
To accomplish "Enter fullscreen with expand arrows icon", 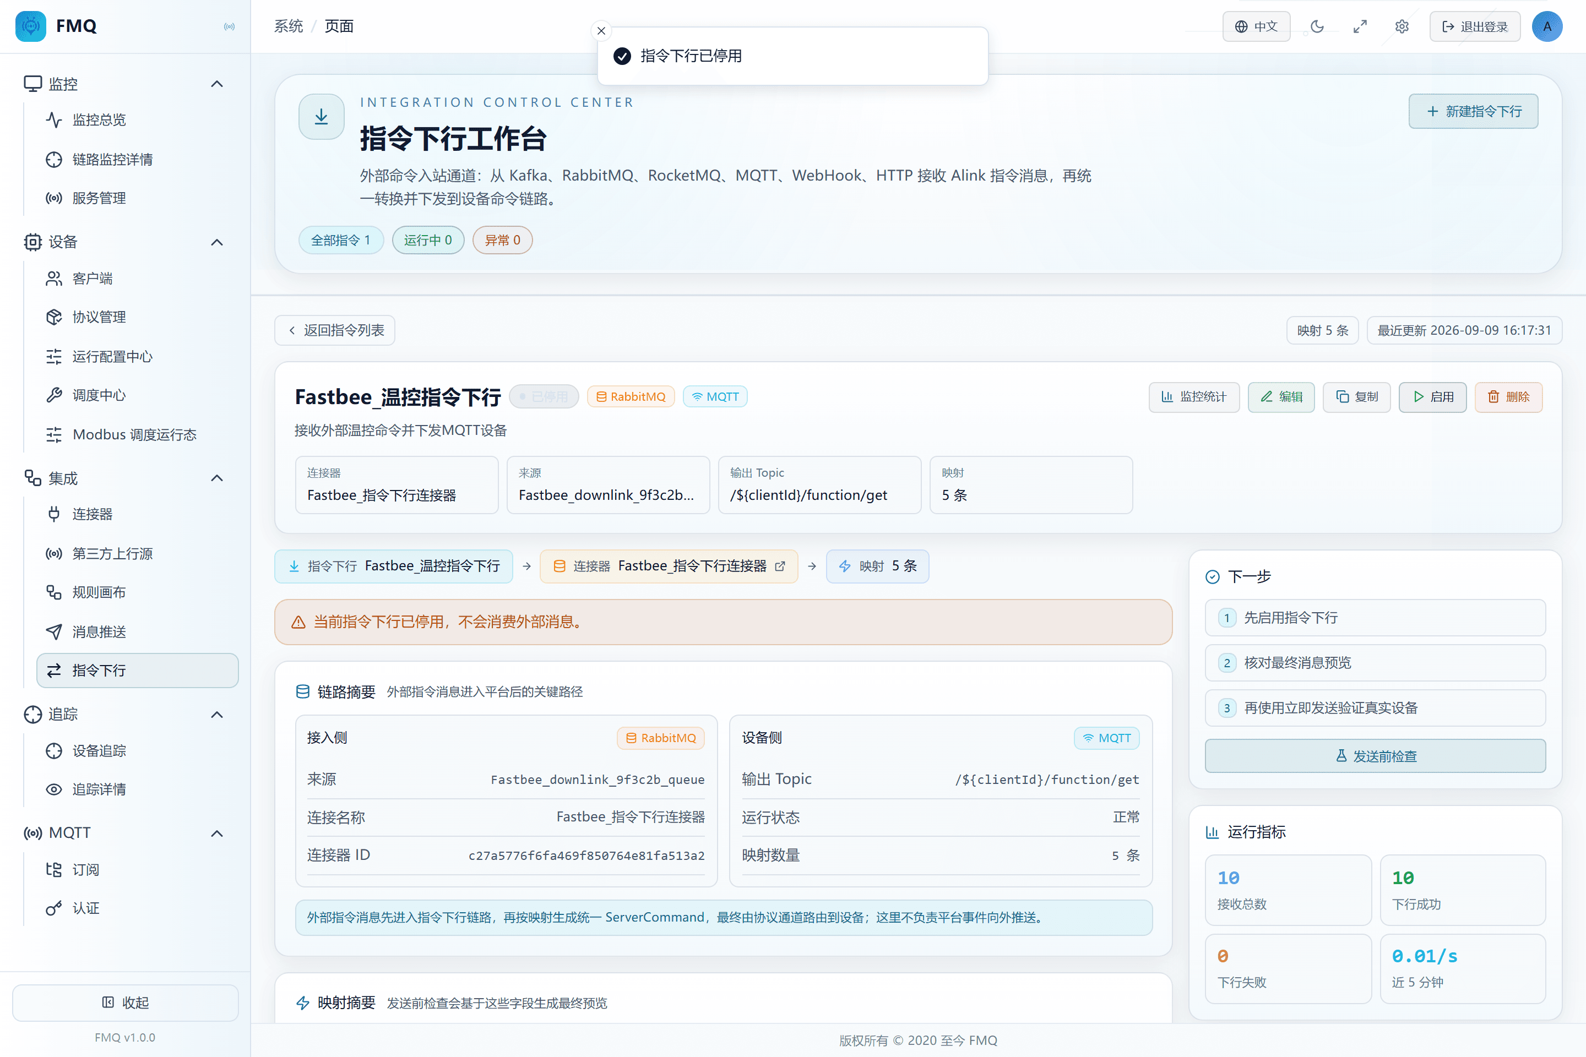I will pyautogui.click(x=1360, y=26).
